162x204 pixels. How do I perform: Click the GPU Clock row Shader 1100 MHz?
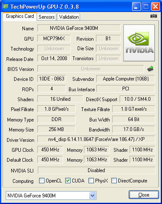(142, 150)
